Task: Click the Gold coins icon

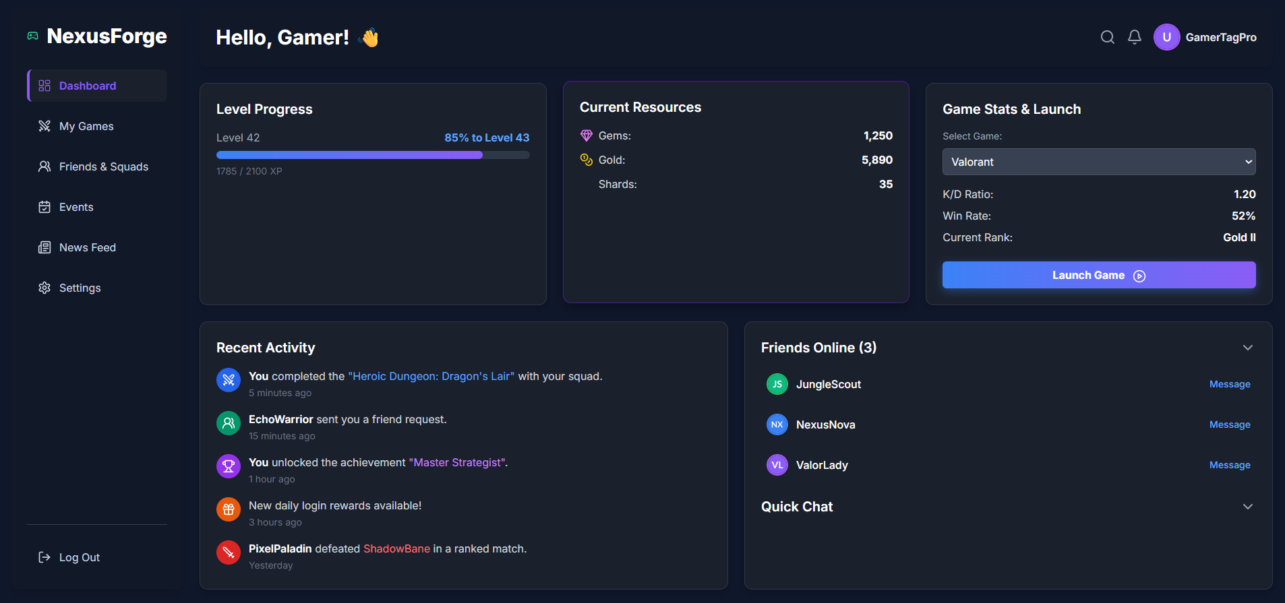Action: coord(587,160)
